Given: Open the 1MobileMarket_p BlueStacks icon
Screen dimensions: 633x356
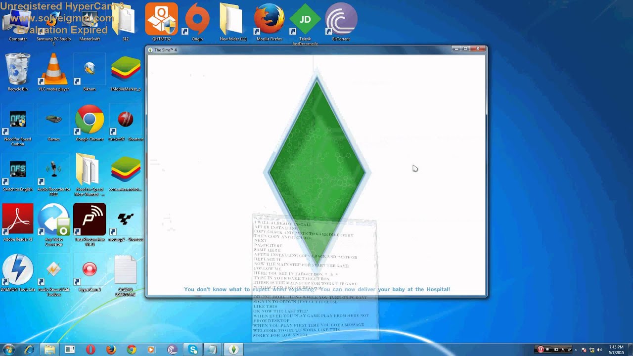Looking at the screenshot, I should click(x=126, y=72).
